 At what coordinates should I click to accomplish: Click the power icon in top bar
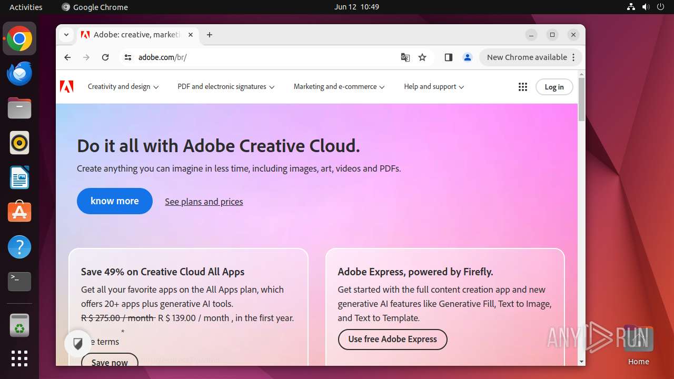660,7
